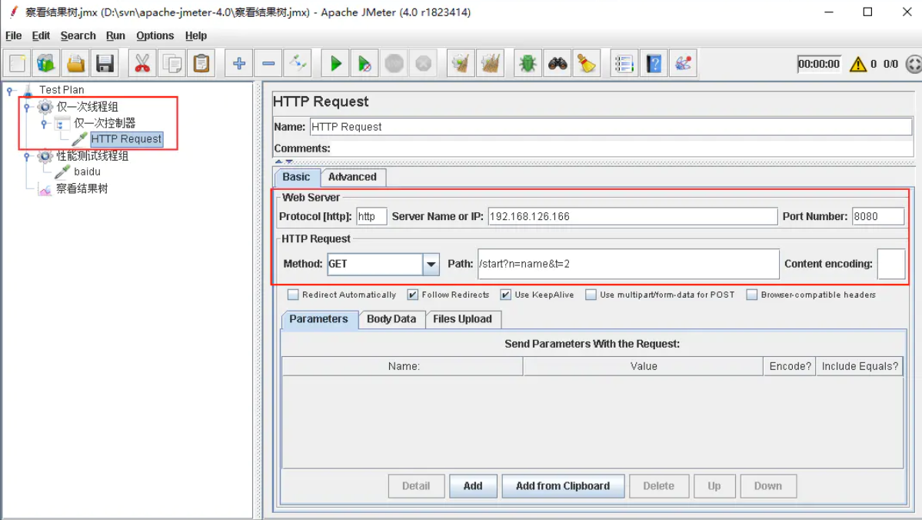
Task: Click the Name input field
Action: (x=611, y=127)
